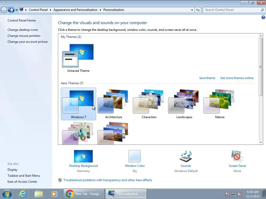This screenshot has height=199, width=266.
Task: Click the Back navigation arrow button
Action: tap(4, 10)
